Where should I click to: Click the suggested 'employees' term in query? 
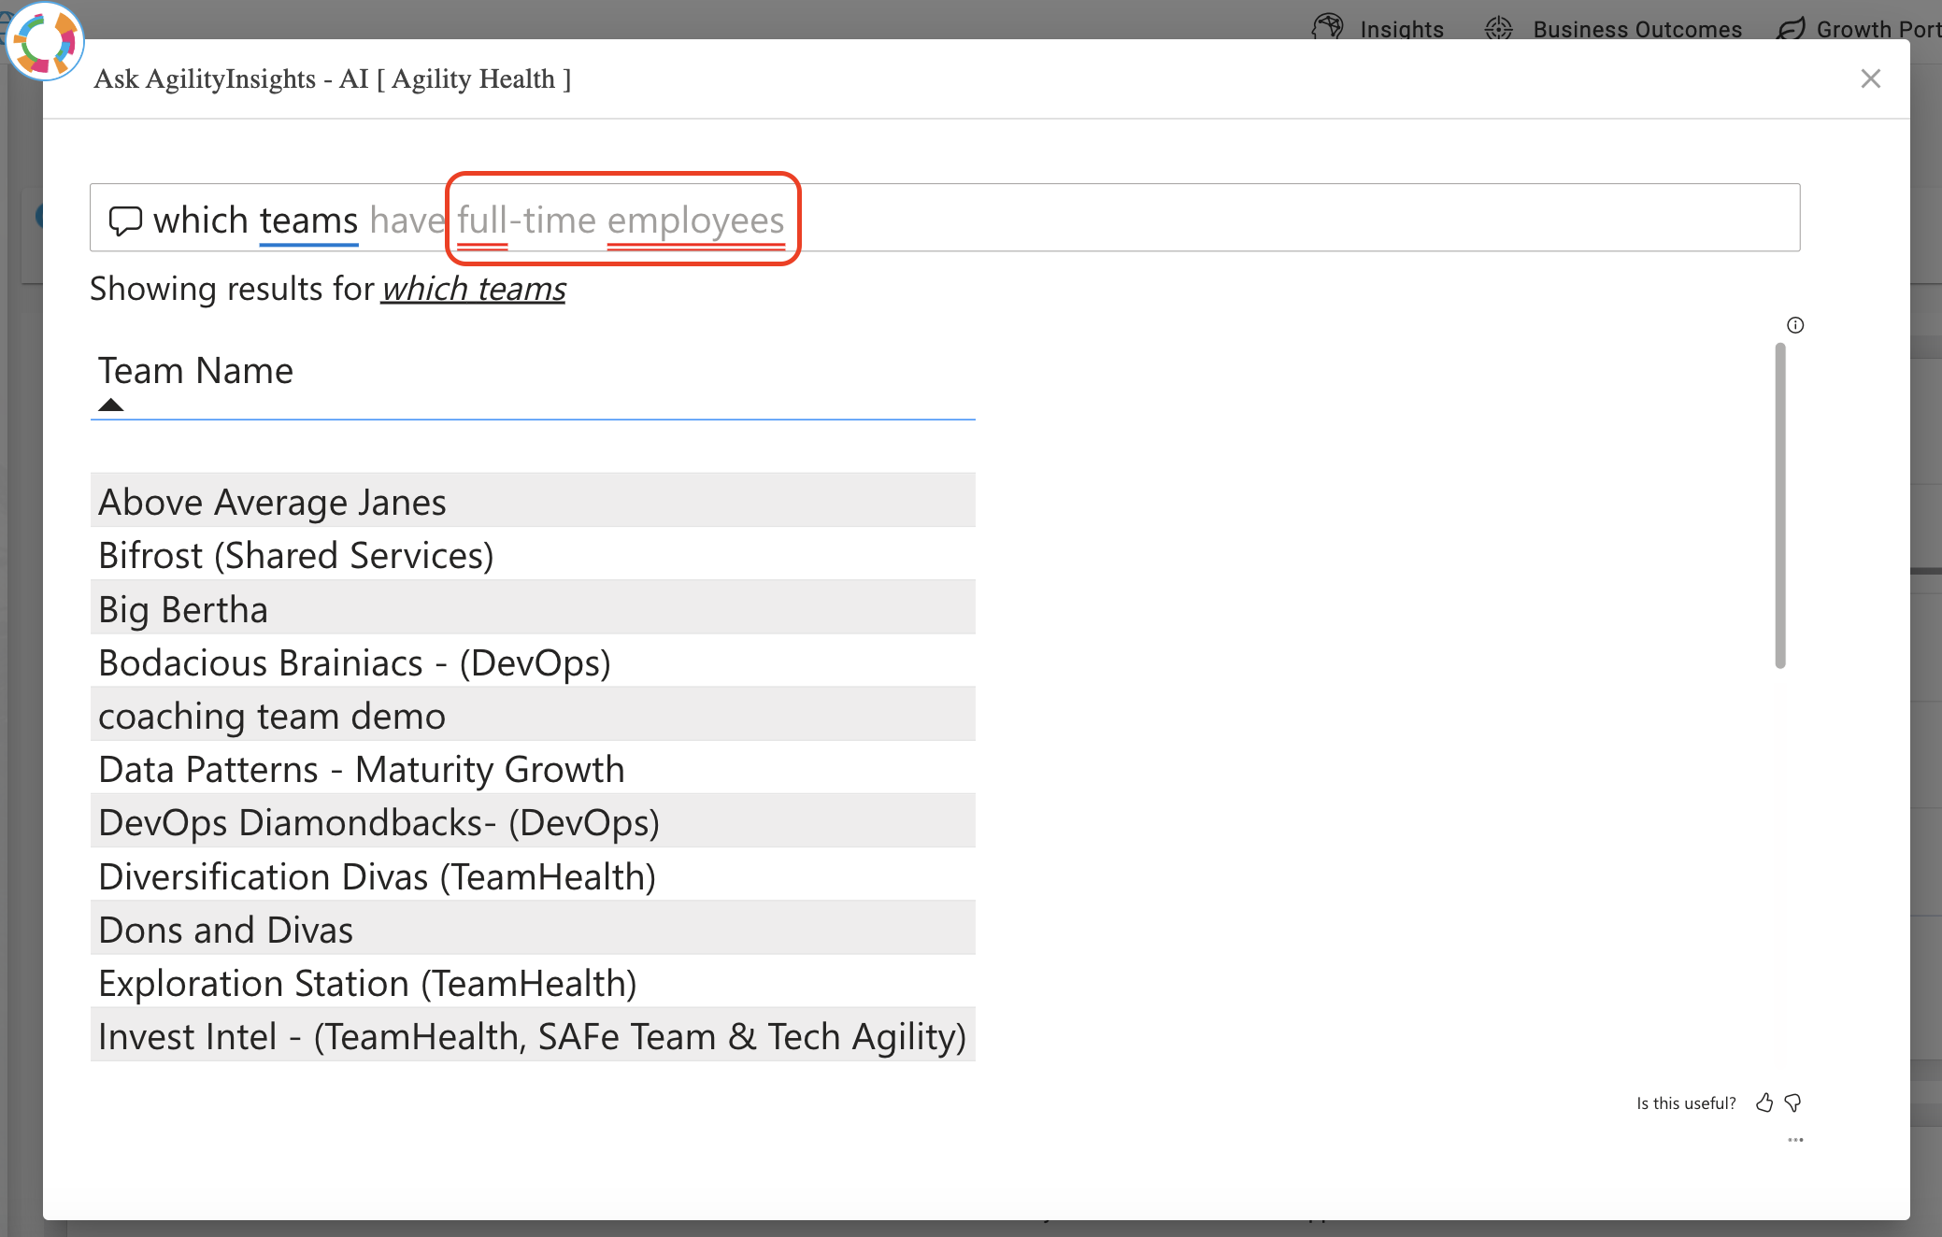point(696,221)
